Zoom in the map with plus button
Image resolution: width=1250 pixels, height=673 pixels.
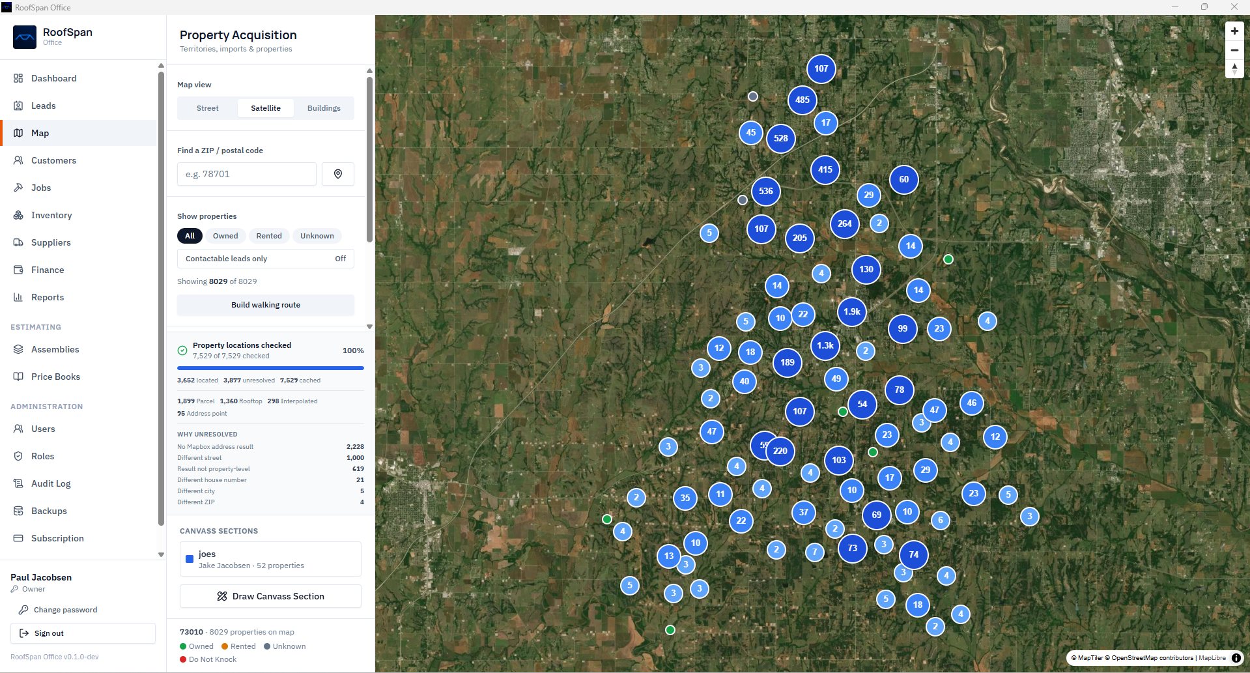1234,31
